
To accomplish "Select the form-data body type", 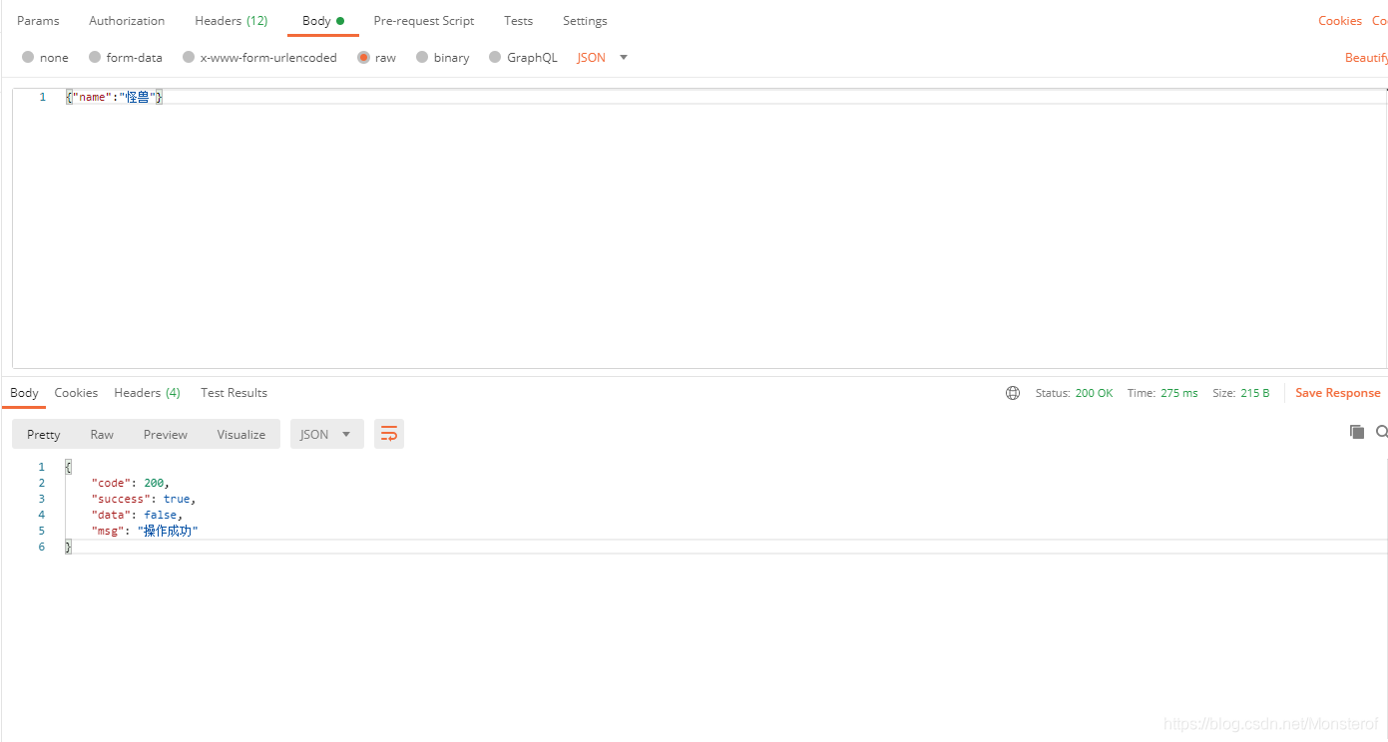I will click(x=126, y=58).
